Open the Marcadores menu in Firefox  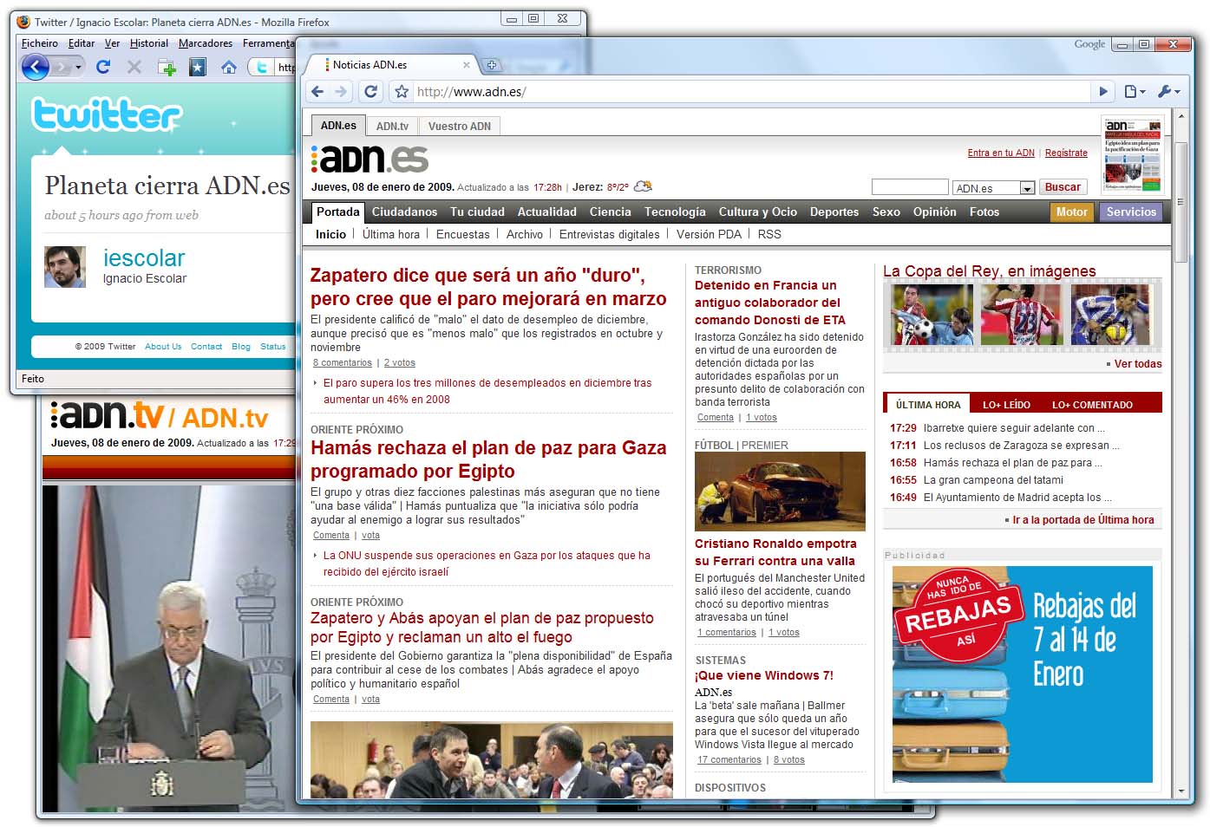206,43
